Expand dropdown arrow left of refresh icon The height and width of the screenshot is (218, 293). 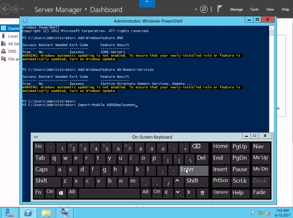tap(196, 9)
